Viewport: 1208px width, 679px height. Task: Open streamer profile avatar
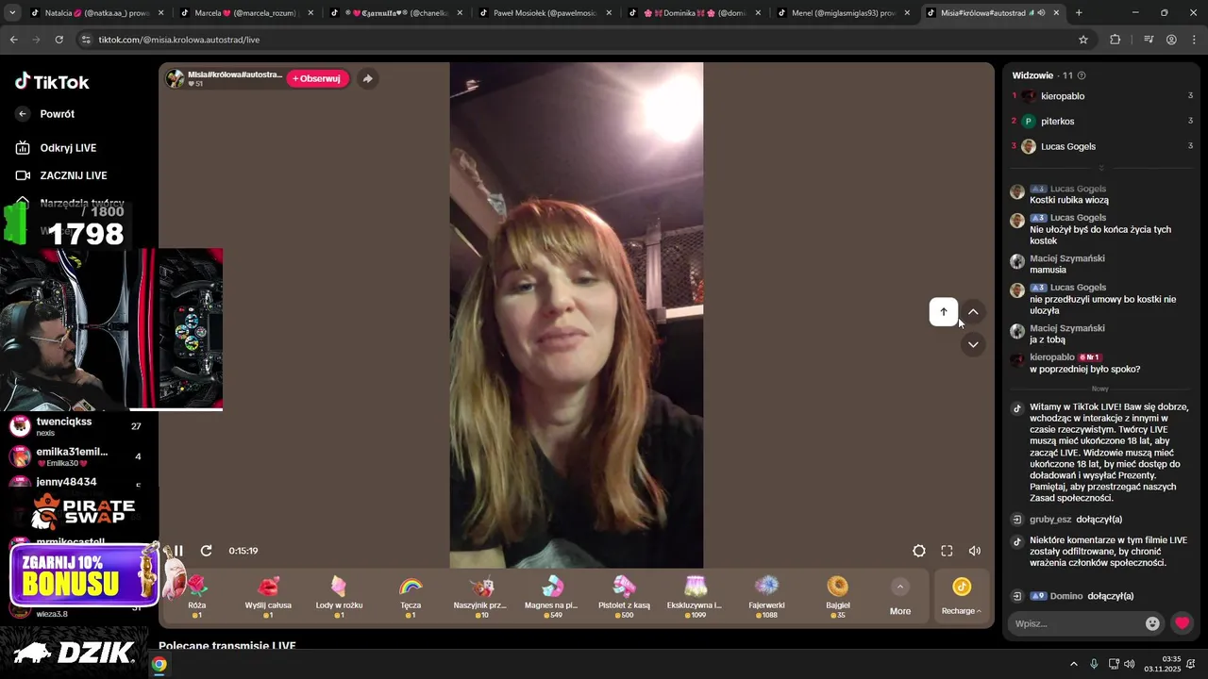pyautogui.click(x=176, y=78)
